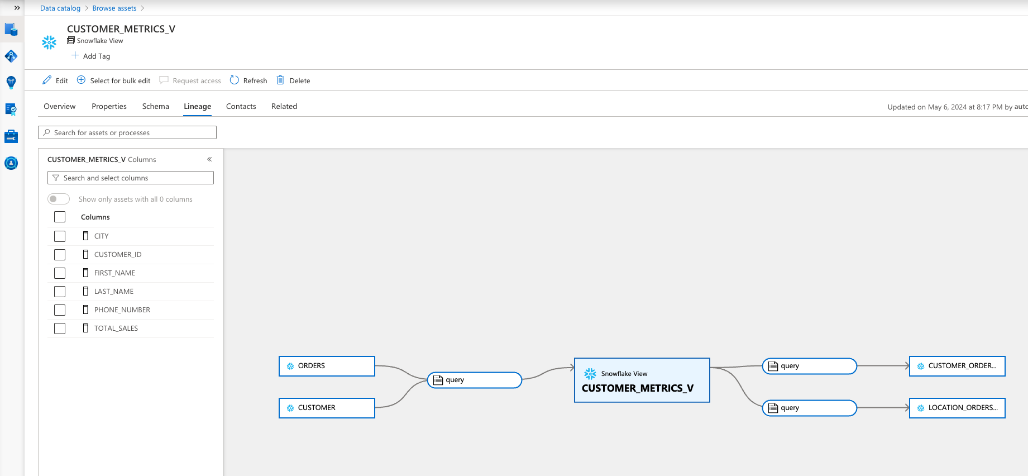Open the Properties tab
The height and width of the screenshot is (476, 1028).
point(109,106)
